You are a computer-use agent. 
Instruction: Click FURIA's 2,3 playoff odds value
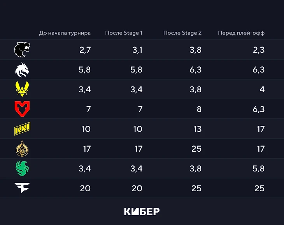(x=259, y=50)
